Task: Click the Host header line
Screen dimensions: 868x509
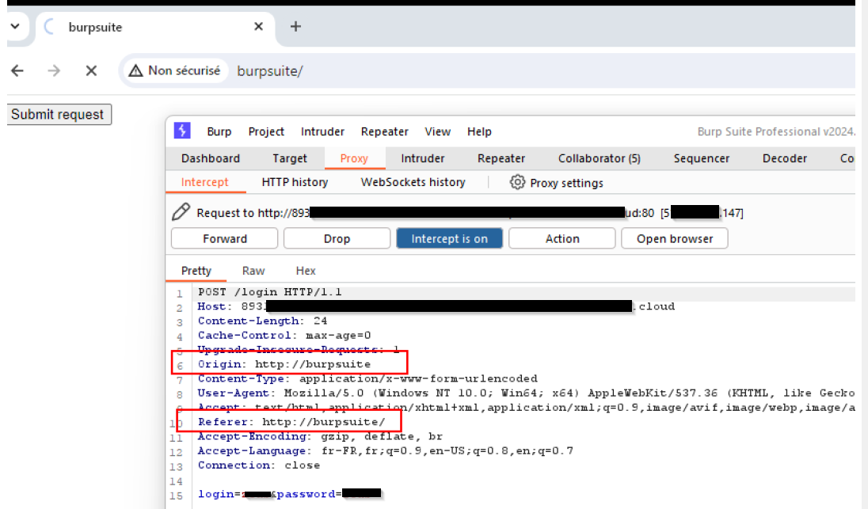Action: 436,306
